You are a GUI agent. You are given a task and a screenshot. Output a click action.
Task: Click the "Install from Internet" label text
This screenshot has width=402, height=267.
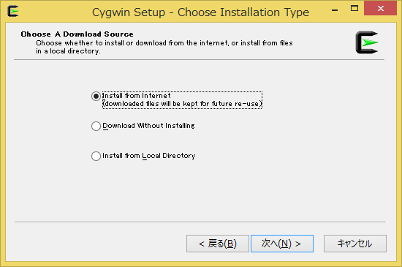pos(137,96)
